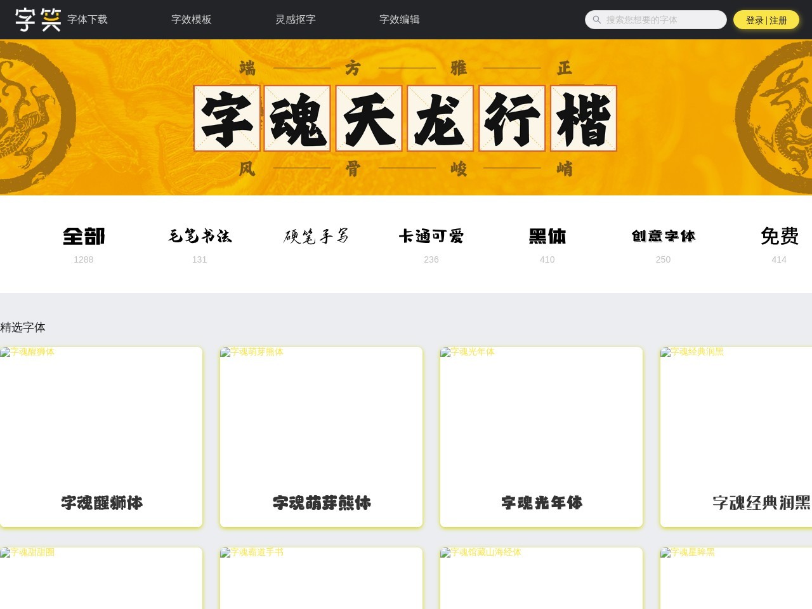Open the 字魂霸道手书 font card

pos(321,578)
